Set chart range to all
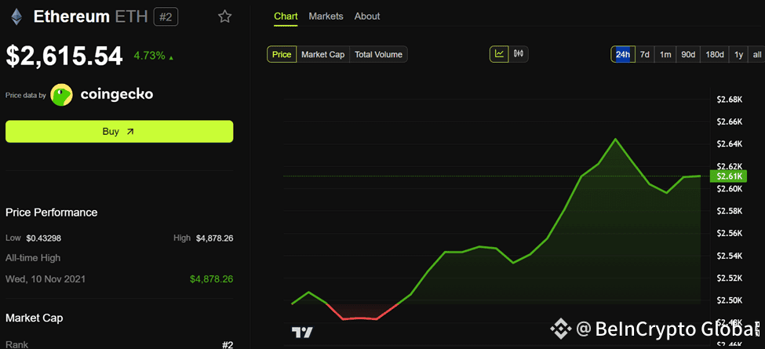Viewport: 765px width, 349px height. pos(756,55)
